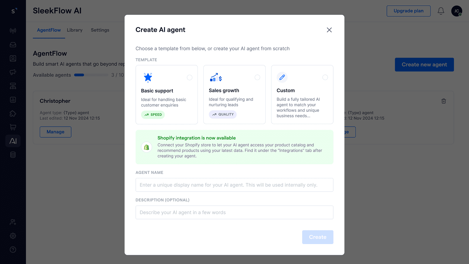Select the Contacts icon in the sidebar
The image size is (469, 264).
pos(13,58)
